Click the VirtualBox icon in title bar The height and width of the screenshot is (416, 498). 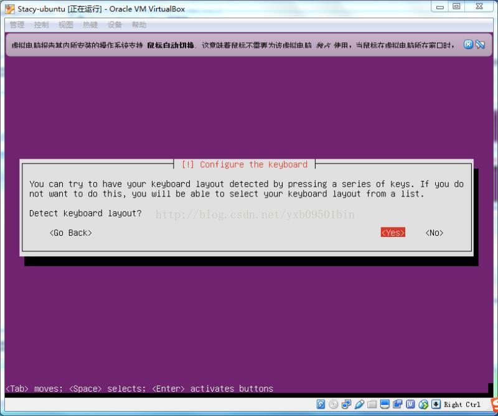click(x=10, y=9)
